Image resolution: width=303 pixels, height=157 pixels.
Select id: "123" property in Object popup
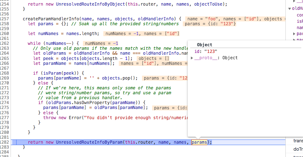206,52
